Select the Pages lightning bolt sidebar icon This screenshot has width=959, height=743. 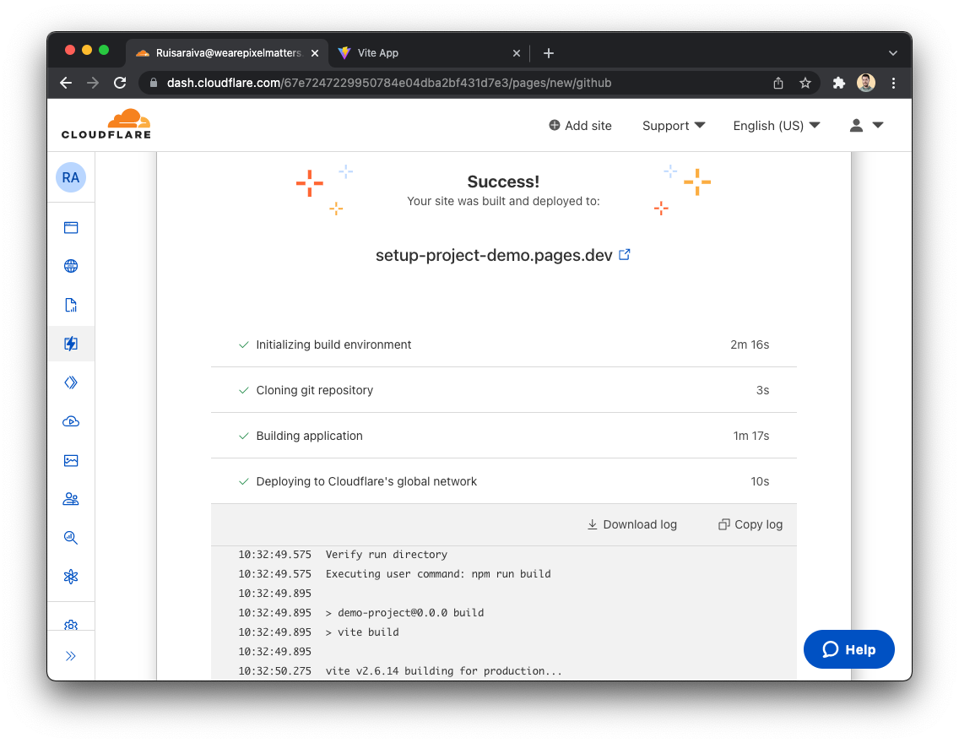(71, 344)
